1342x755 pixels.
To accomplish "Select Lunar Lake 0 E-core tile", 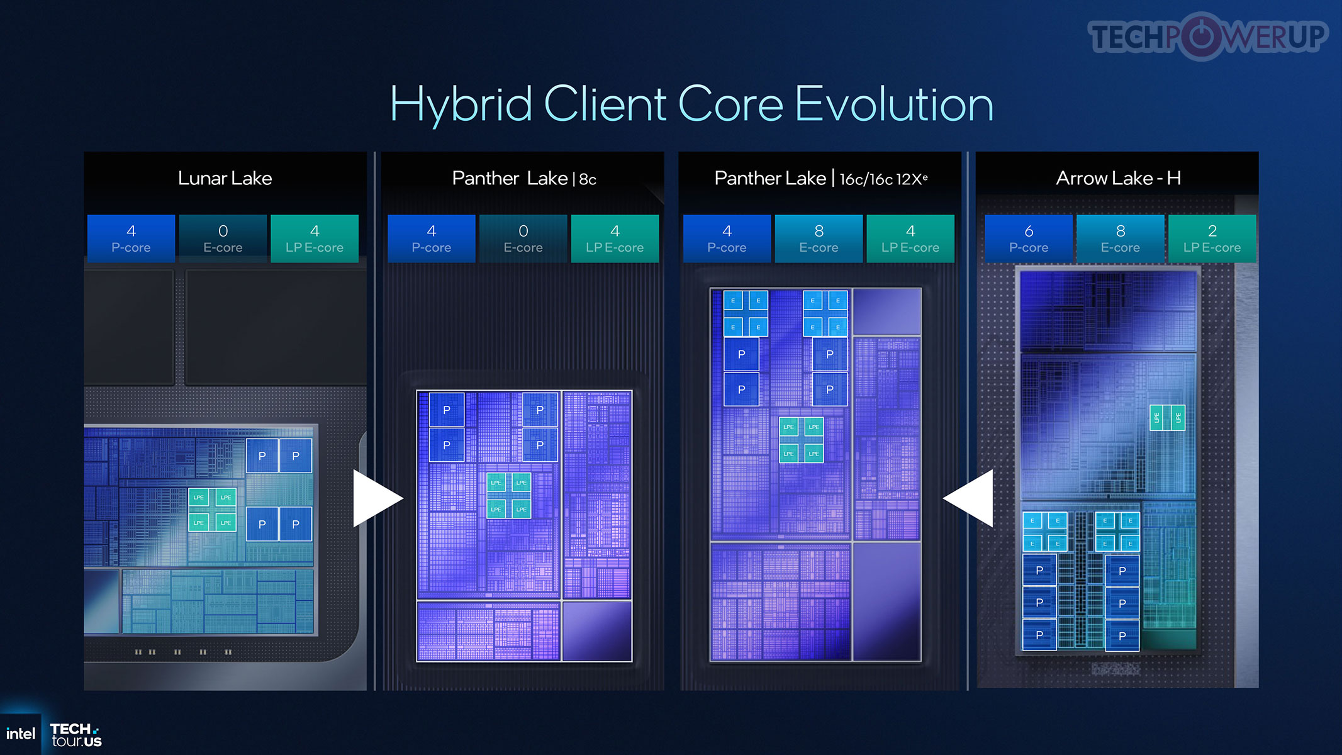I will click(223, 238).
